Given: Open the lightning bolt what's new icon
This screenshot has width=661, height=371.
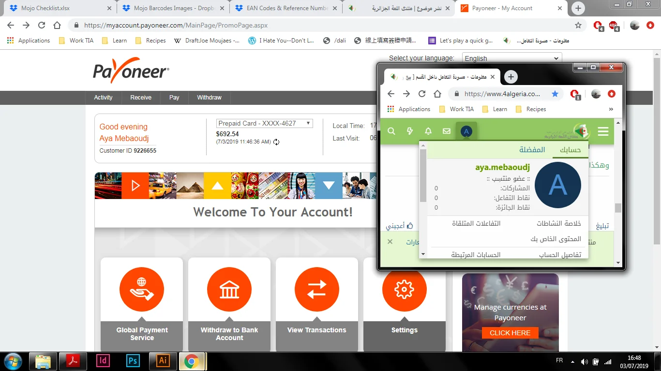Looking at the screenshot, I should (x=410, y=131).
